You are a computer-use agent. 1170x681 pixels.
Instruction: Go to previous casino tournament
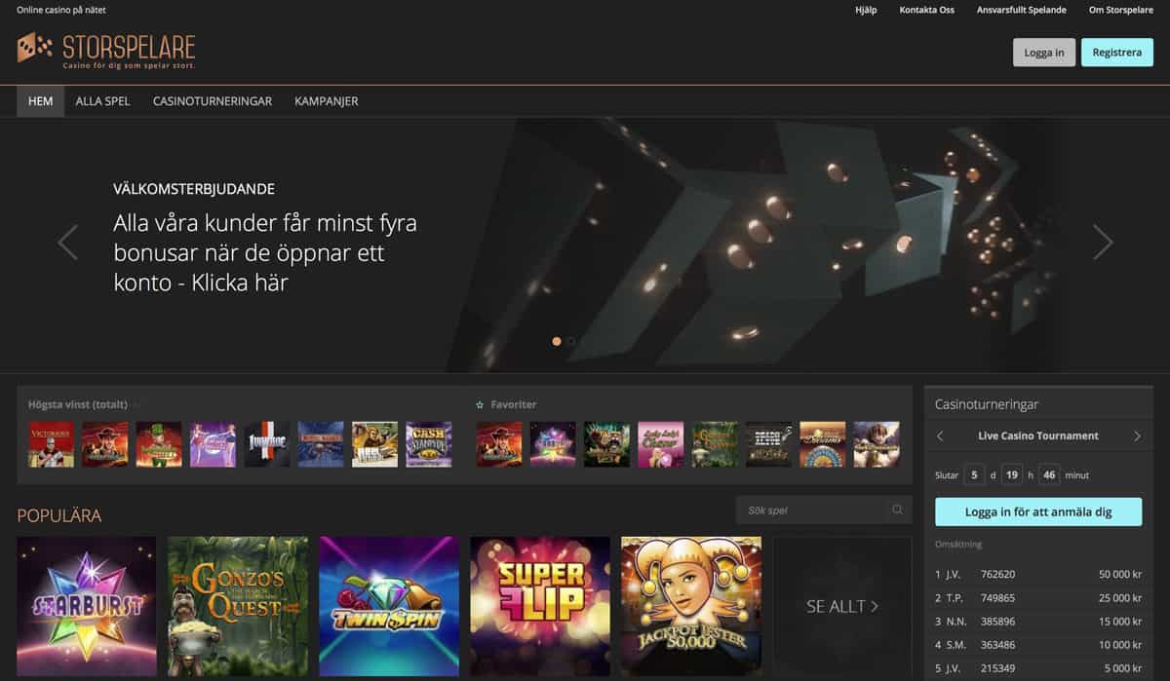coord(940,436)
